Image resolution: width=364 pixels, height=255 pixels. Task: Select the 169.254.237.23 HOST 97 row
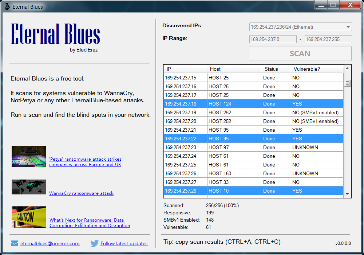pyautogui.click(x=253, y=147)
